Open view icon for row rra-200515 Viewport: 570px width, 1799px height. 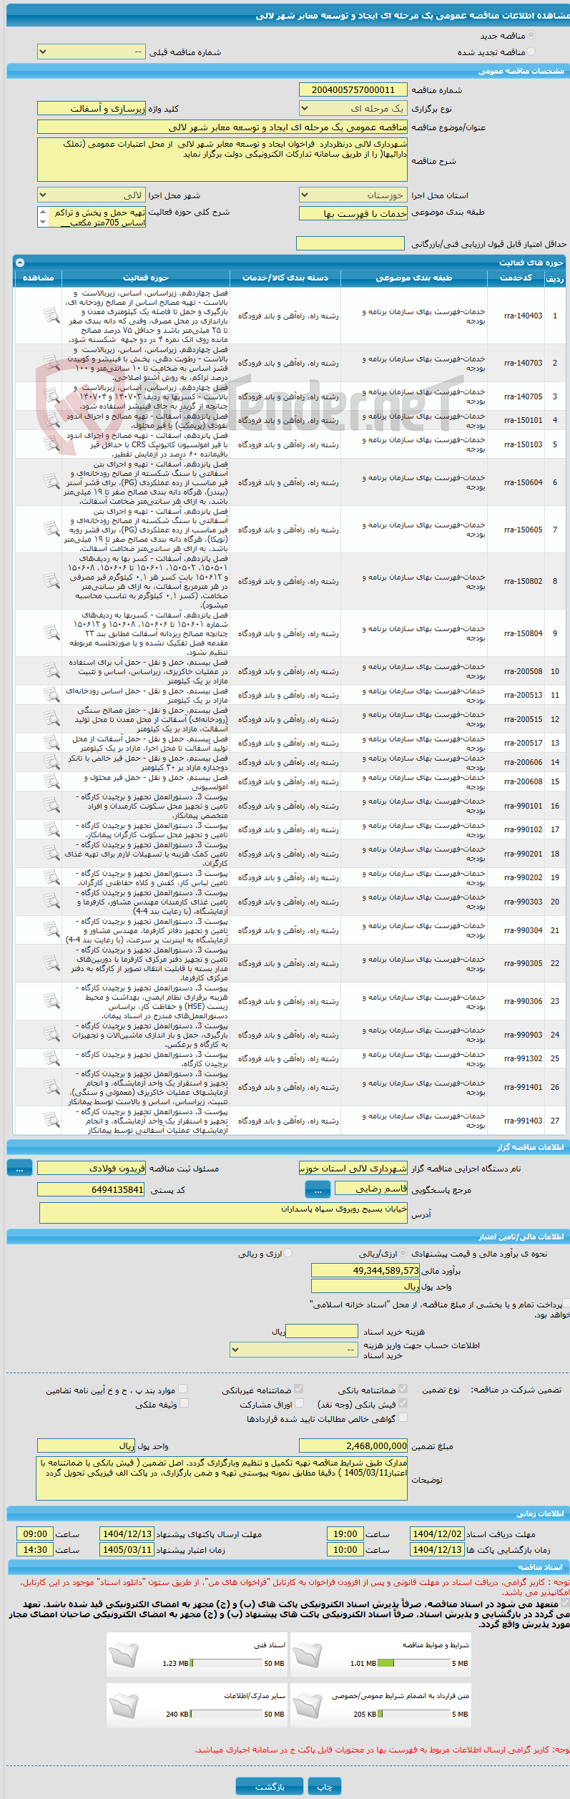(x=51, y=719)
